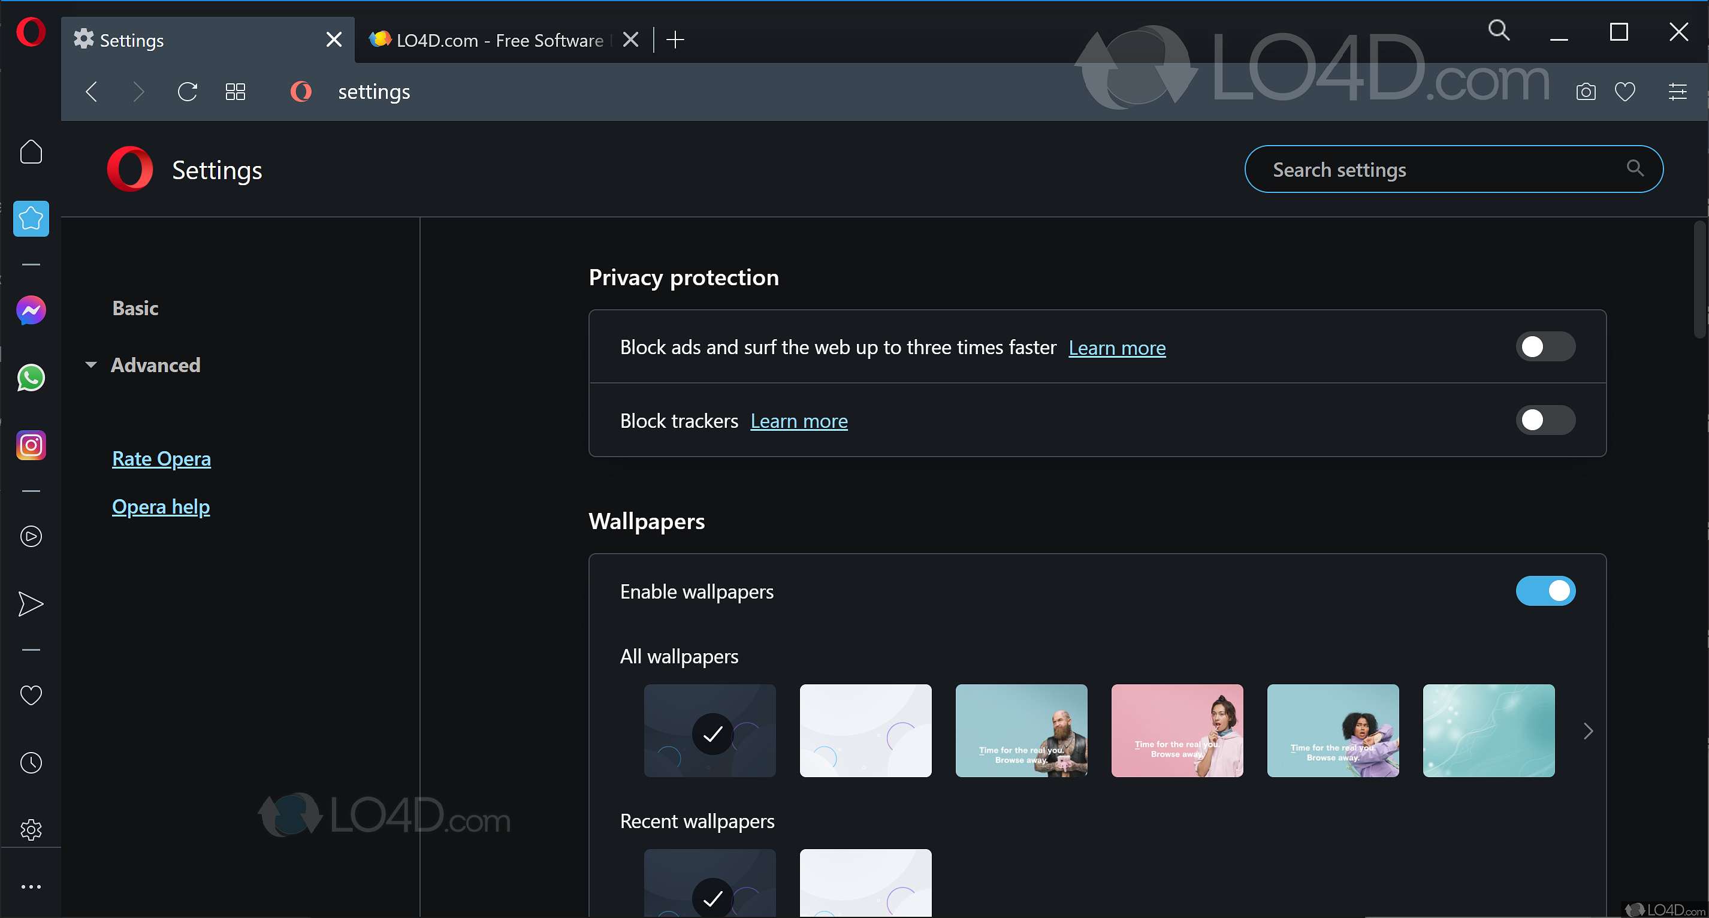Show more wallpapers with the right arrow
This screenshot has width=1709, height=918.
tap(1588, 730)
